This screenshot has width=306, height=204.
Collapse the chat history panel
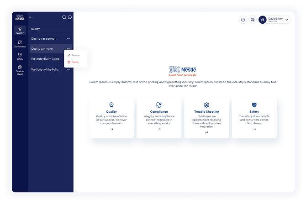click(31, 17)
